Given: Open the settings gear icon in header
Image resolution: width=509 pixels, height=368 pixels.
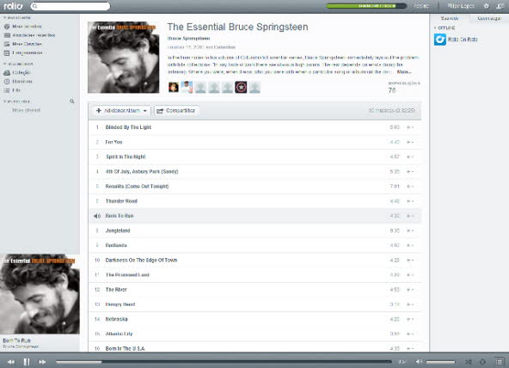Looking at the screenshot, I should (487, 6).
